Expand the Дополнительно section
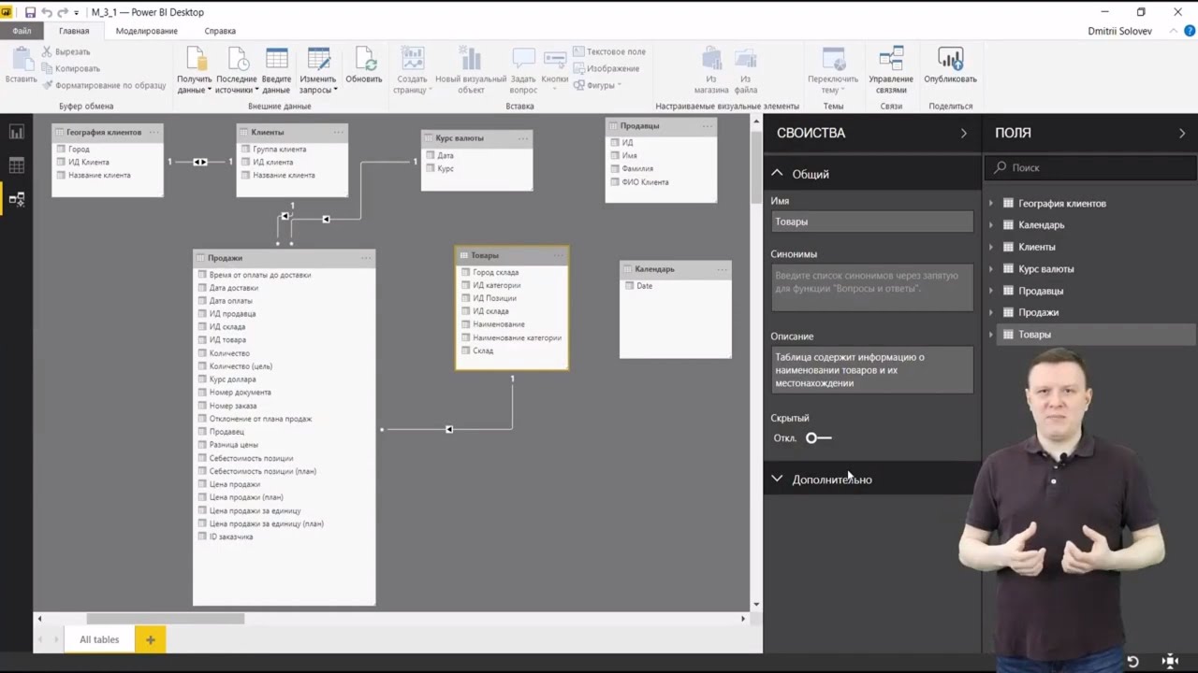Image resolution: width=1198 pixels, height=673 pixels. pyautogui.click(x=777, y=479)
